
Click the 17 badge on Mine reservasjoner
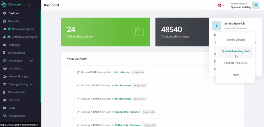(x=9, y=29)
